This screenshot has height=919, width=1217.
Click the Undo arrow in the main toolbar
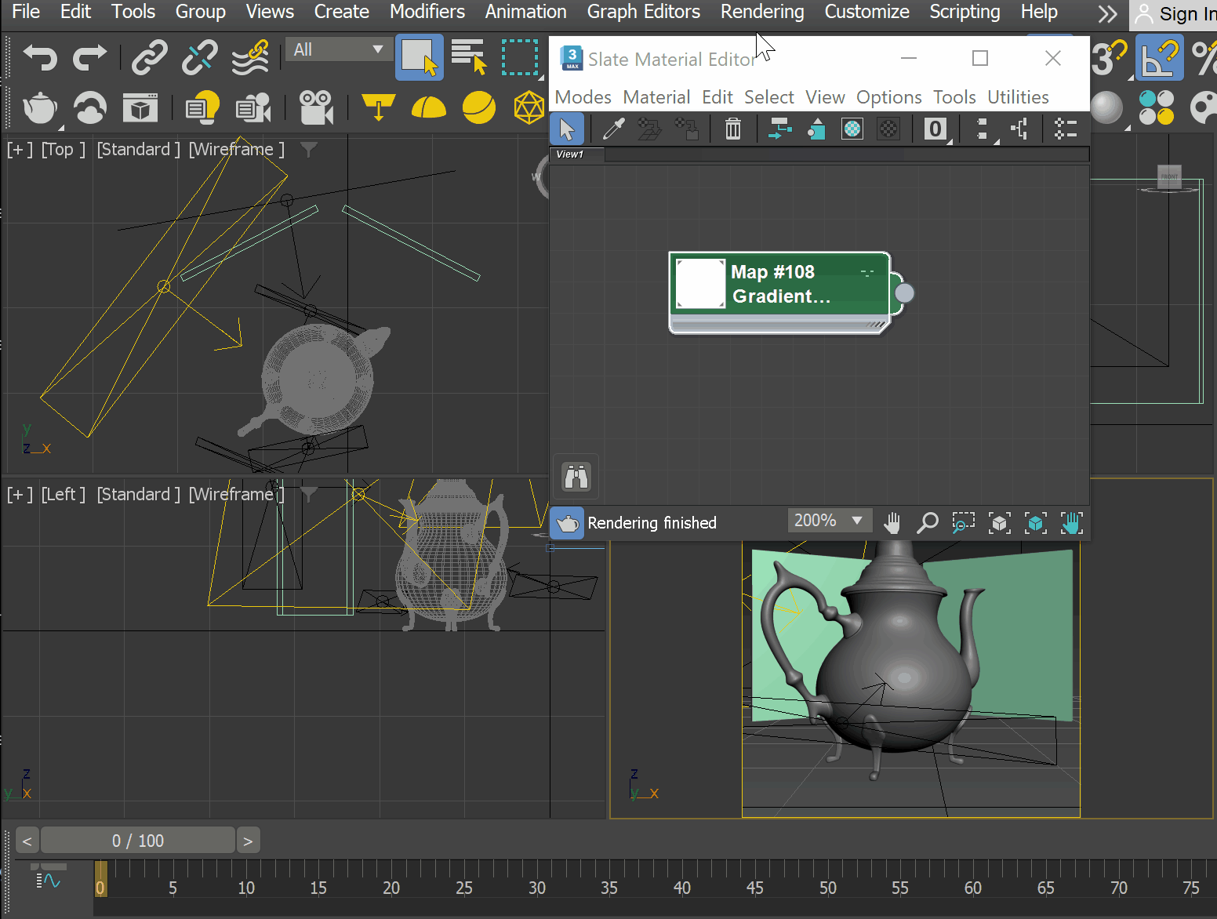pyautogui.click(x=40, y=58)
